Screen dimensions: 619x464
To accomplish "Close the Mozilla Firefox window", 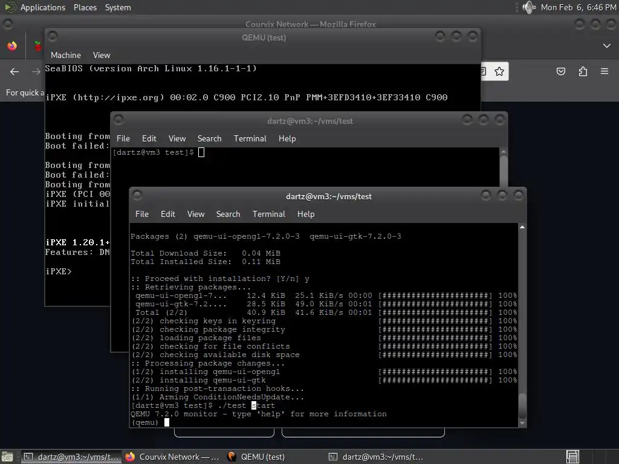I will (x=611, y=24).
